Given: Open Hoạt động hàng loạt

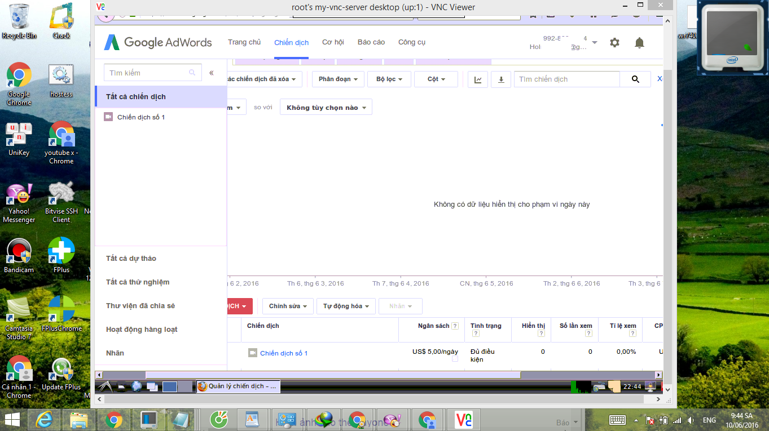Looking at the screenshot, I should tap(142, 330).
